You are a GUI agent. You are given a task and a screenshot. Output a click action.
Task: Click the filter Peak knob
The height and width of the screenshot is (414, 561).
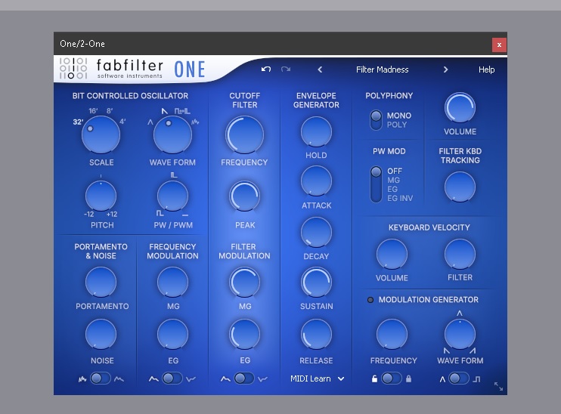[244, 196]
